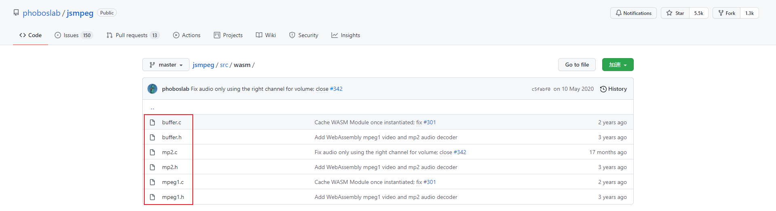The image size is (776, 211).
Task: View the 5.5k stargazers count
Action: (x=698, y=13)
